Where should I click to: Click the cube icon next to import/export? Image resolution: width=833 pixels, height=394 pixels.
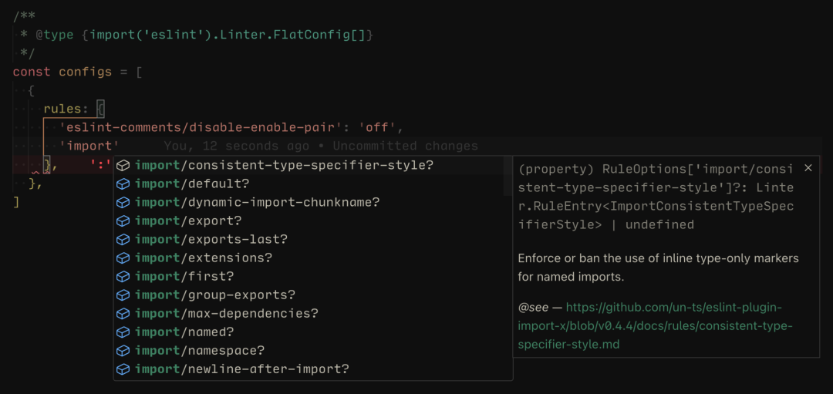click(x=123, y=221)
